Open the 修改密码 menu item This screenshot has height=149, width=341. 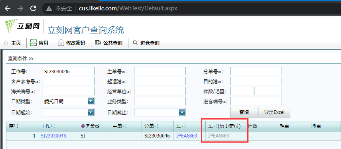coord(75,43)
